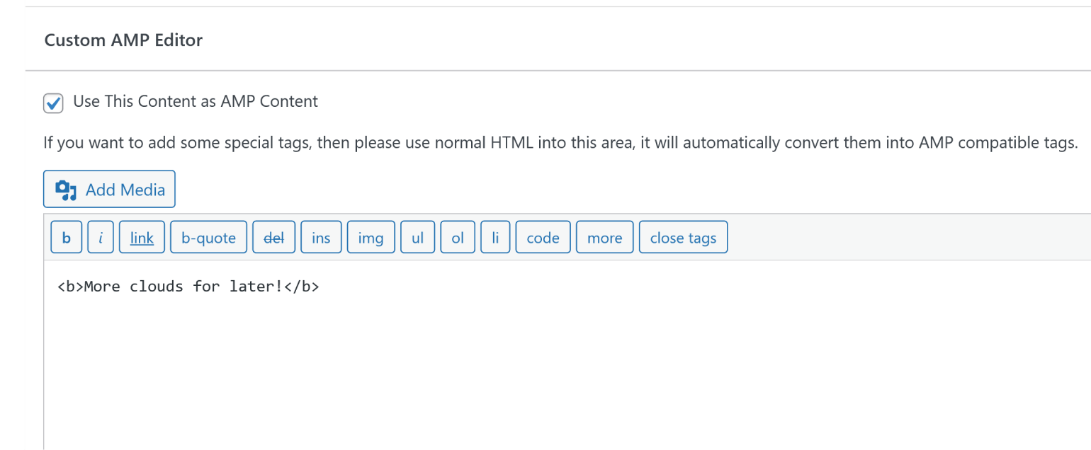Click the close tags button
1091x450 pixels.
point(683,238)
